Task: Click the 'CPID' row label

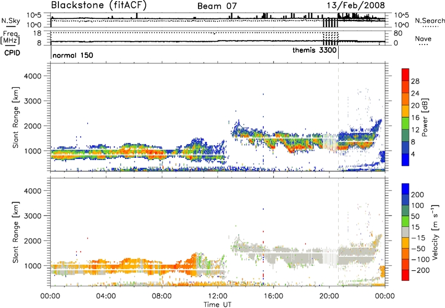Action: click(12, 53)
